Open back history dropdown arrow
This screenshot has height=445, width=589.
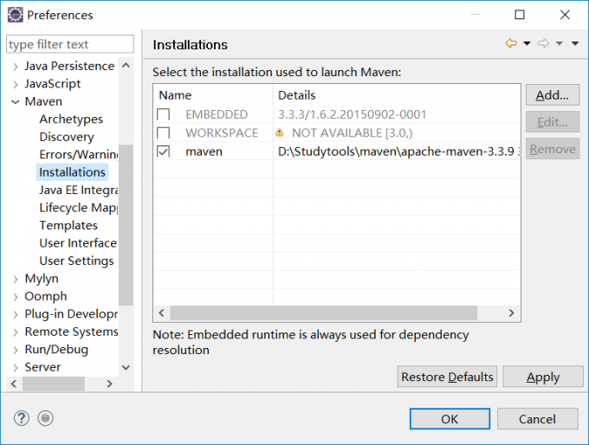527,44
